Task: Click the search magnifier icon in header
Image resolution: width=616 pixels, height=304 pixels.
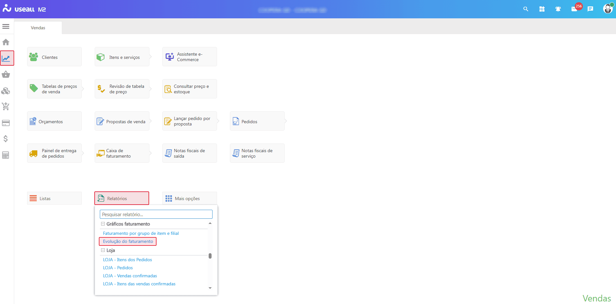Action: click(526, 9)
